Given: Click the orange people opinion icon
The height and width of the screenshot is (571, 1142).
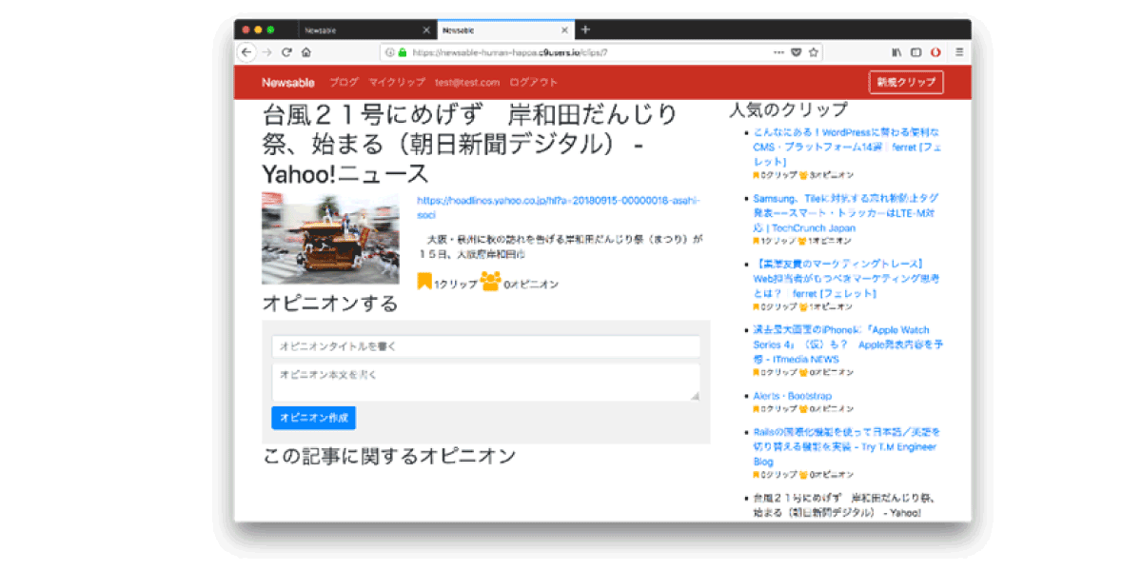Looking at the screenshot, I should point(491,281).
